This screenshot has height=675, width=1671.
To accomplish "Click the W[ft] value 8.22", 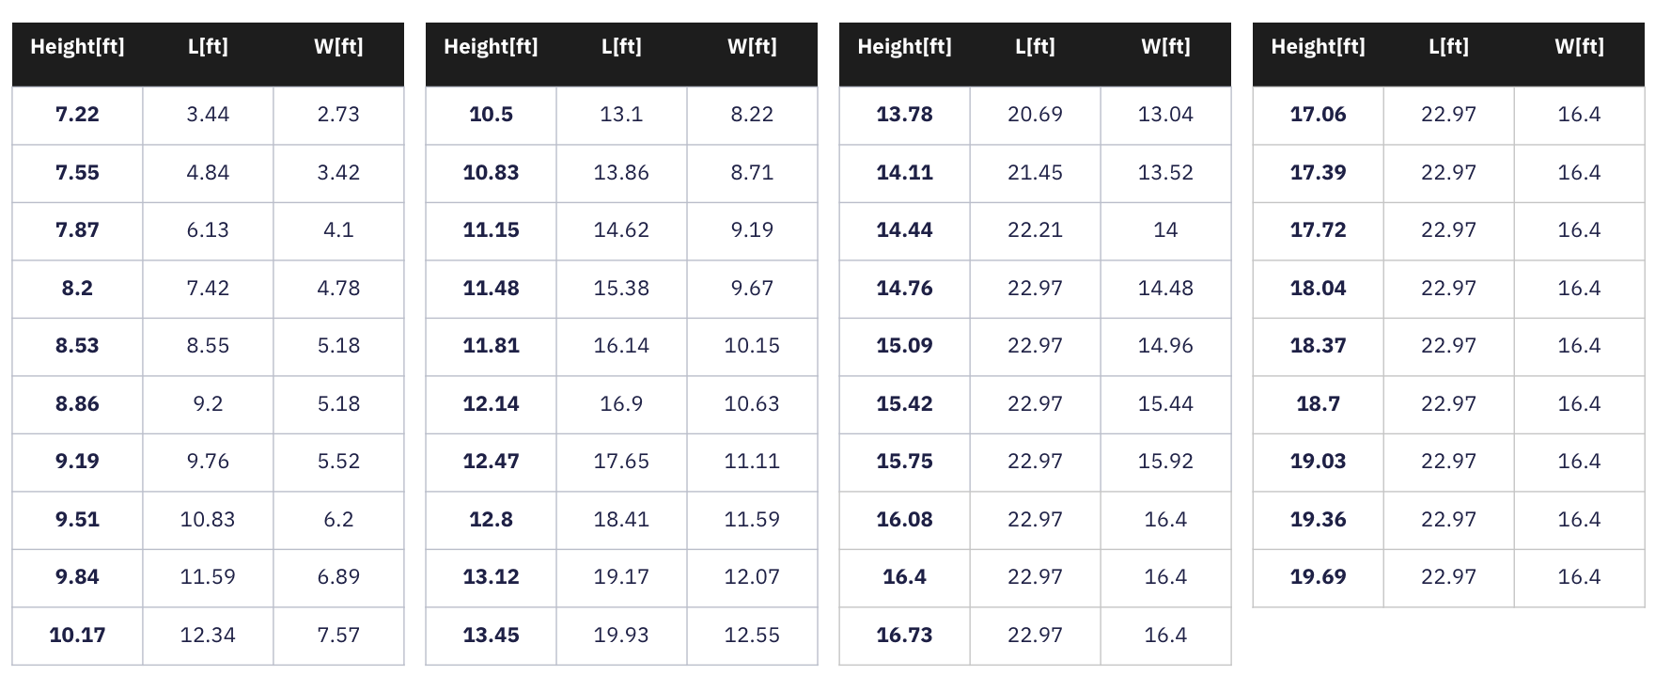I will (x=752, y=115).
